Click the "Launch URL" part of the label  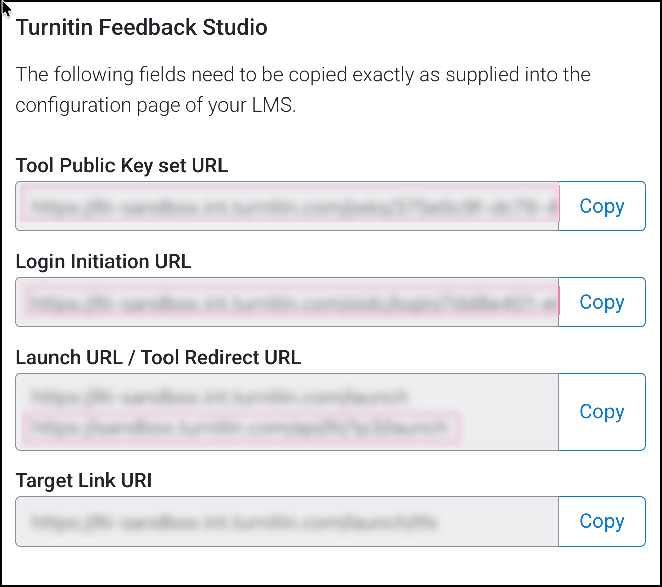[x=69, y=358]
